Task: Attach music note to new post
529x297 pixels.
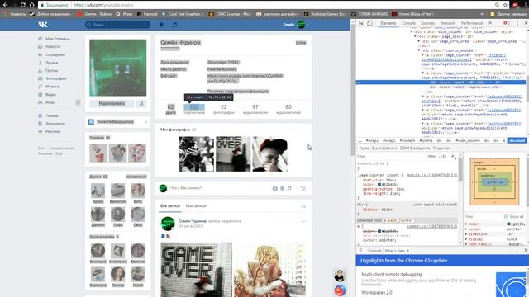Action: tap(289, 188)
